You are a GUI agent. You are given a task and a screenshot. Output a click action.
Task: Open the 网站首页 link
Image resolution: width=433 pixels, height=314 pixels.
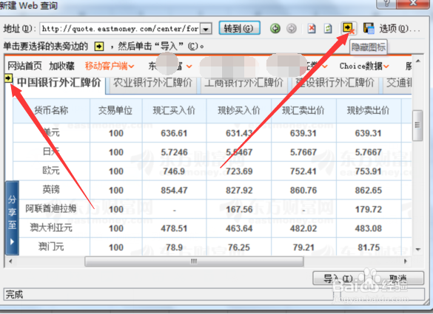coord(24,66)
